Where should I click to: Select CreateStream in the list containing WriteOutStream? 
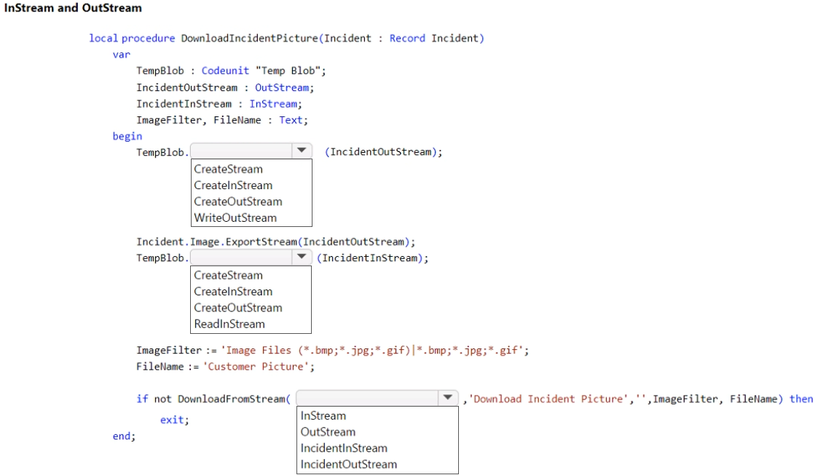tap(228, 169)
